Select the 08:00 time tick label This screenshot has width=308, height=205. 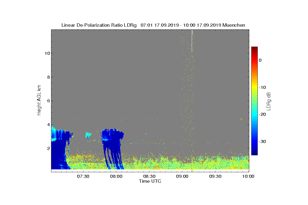pyautogui.click(x=116, y=176)
